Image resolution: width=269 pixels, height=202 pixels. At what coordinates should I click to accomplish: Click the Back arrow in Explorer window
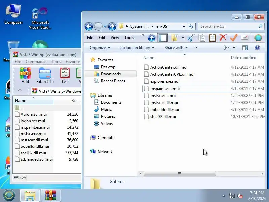(x=89, y=27)
